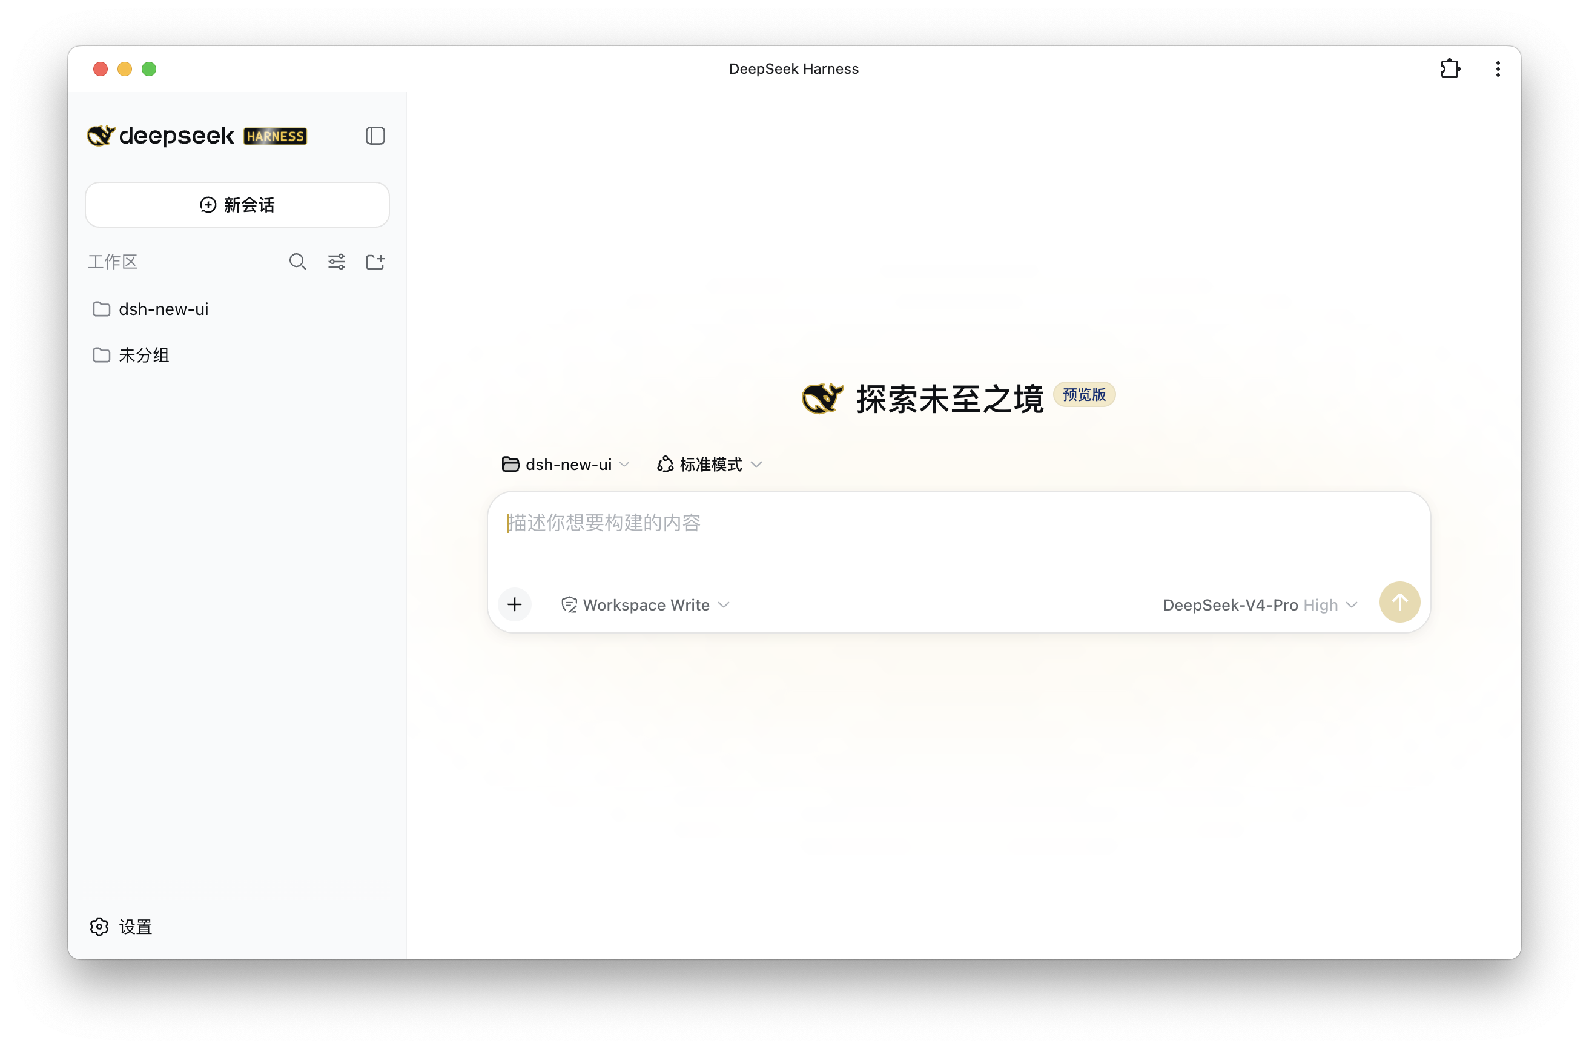The image size is (1589, 1049).
Task: Maximize the window with green button
Action: (x=148, y=69)
